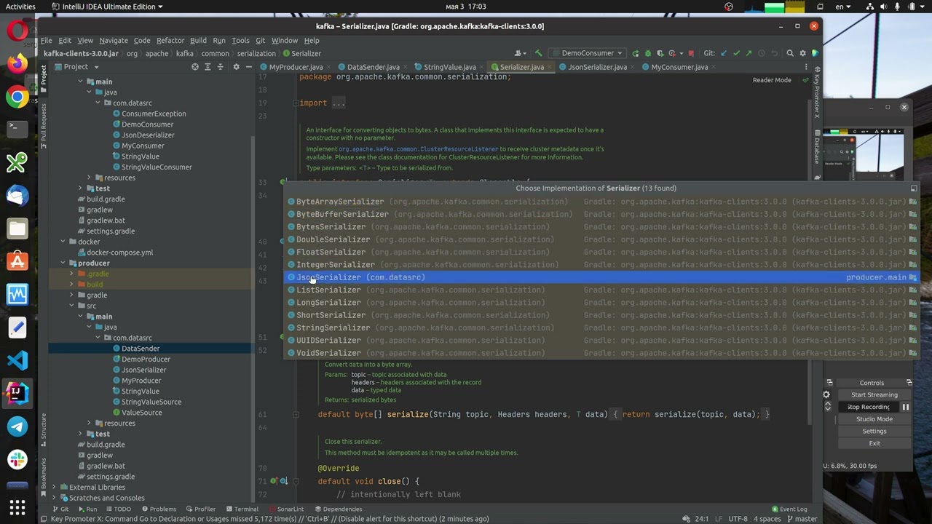Click the master Git branch widget

point(801,519)
